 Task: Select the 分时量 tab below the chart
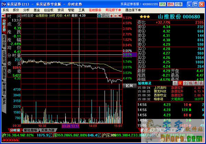point(15,130)
